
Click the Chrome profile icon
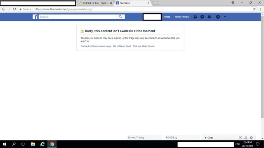(233, 2)
